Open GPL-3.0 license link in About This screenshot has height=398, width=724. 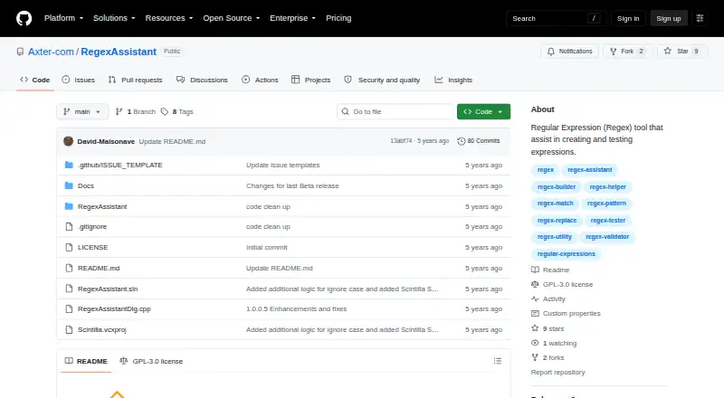tap(562, 285)
